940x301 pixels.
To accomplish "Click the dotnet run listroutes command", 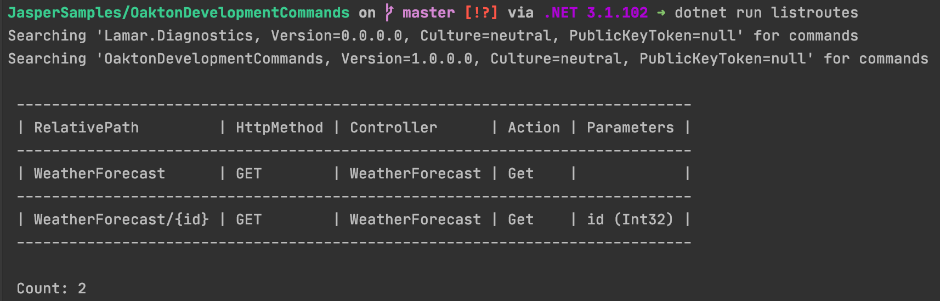I will (x=766, y=13).
